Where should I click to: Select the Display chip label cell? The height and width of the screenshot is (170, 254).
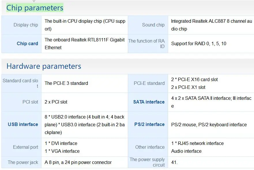pos(26,25)
